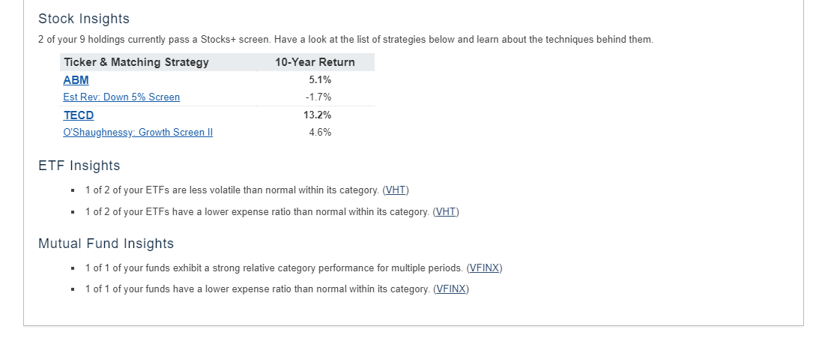This screenshot has height=344, width=828.
Task: Click the 10-Year Return column header
Action: [x=315, y=62]
